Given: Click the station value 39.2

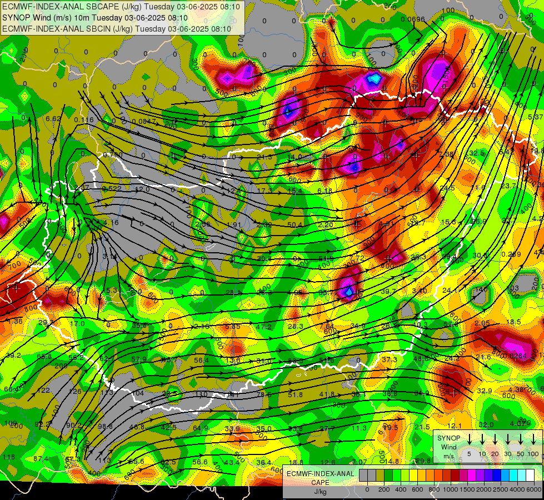Looking at the screenshot, I should pos(13,356).
